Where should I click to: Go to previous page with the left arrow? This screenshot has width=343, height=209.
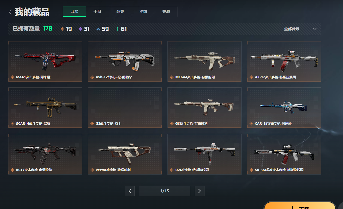[x=130, y=191]
